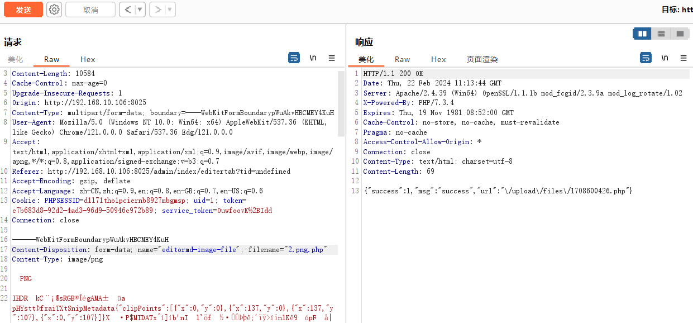Click the Upgrade-Insecure-Requests header line

pos(67,93)
